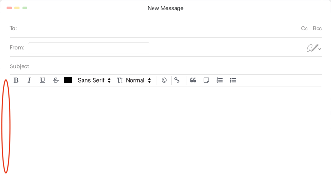
Task: Click into the message body area
Action: pyautogui.click(x=165, y=130)
